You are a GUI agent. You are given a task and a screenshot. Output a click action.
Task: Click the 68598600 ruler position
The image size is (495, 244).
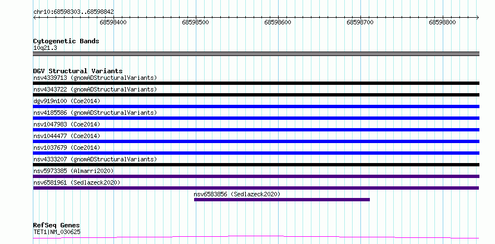(278, 22)
